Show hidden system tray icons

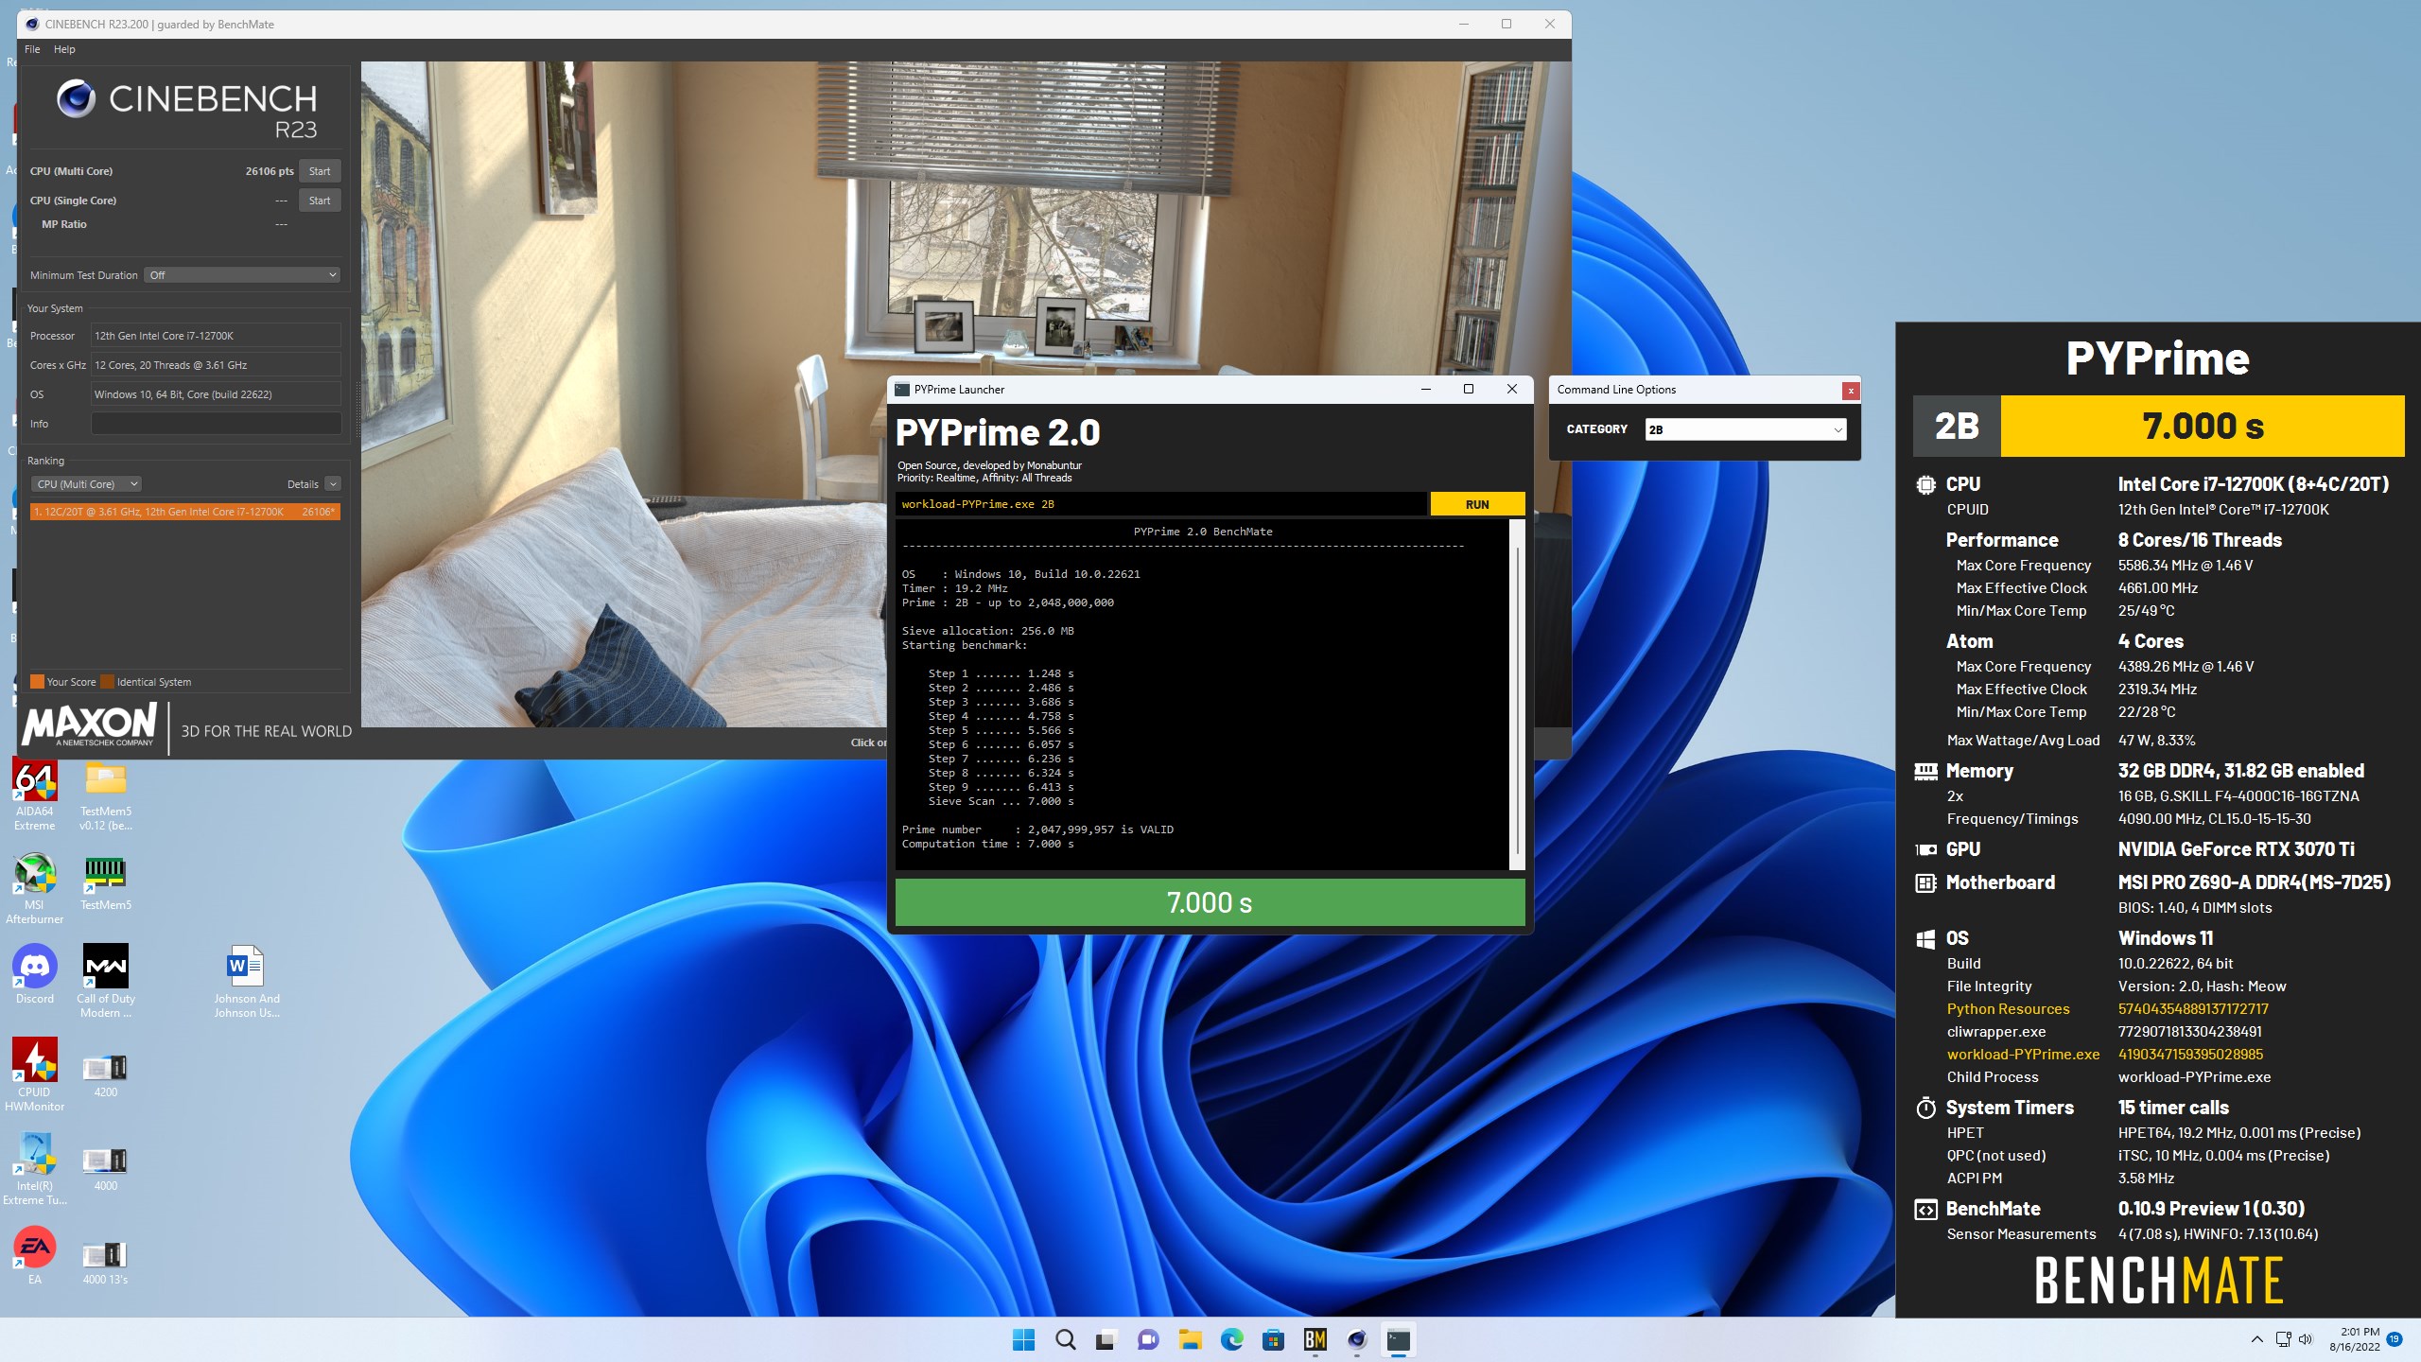2257,1339
